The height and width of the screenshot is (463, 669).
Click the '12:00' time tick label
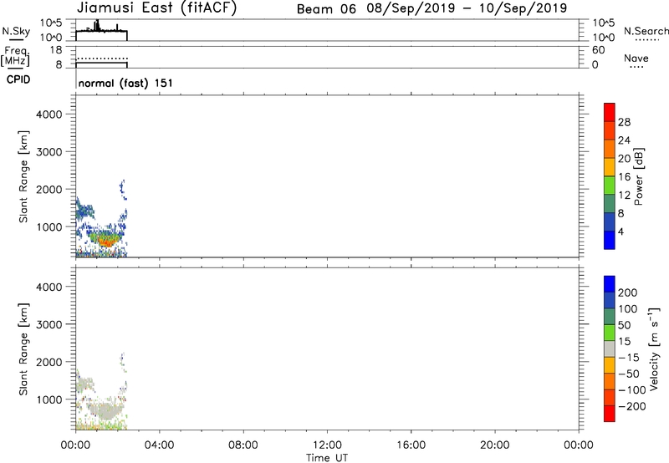[x=327, y=445]
